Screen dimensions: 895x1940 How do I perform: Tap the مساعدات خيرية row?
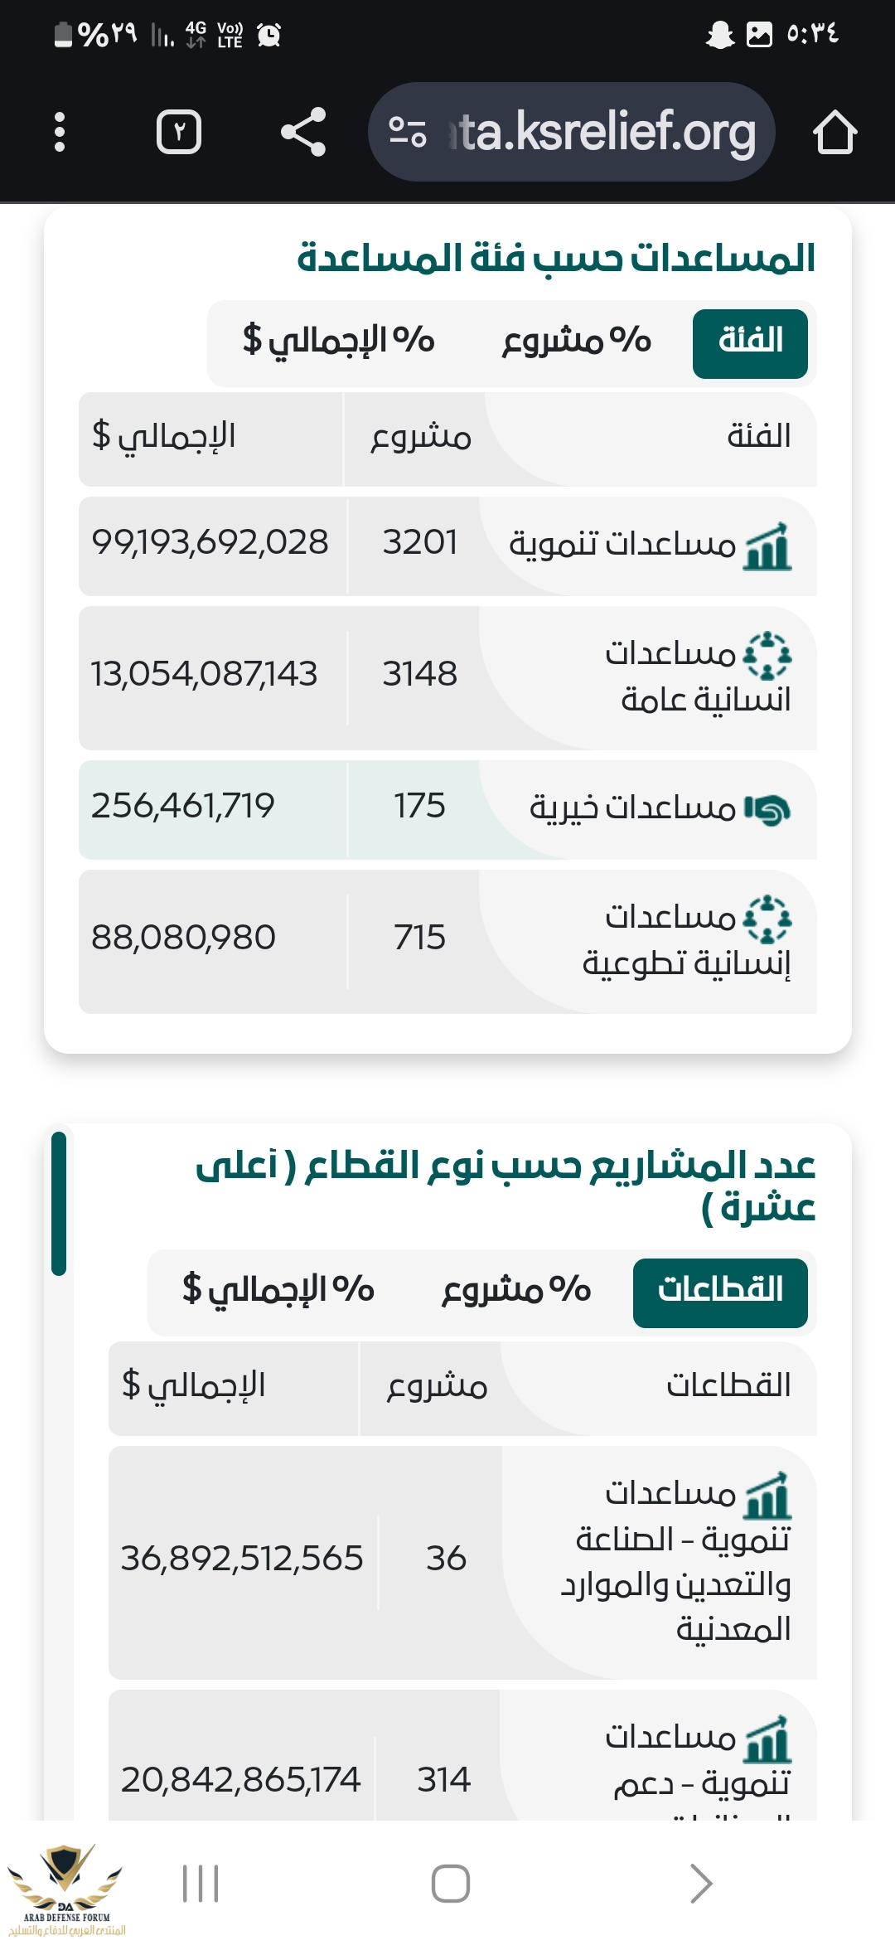447,809
